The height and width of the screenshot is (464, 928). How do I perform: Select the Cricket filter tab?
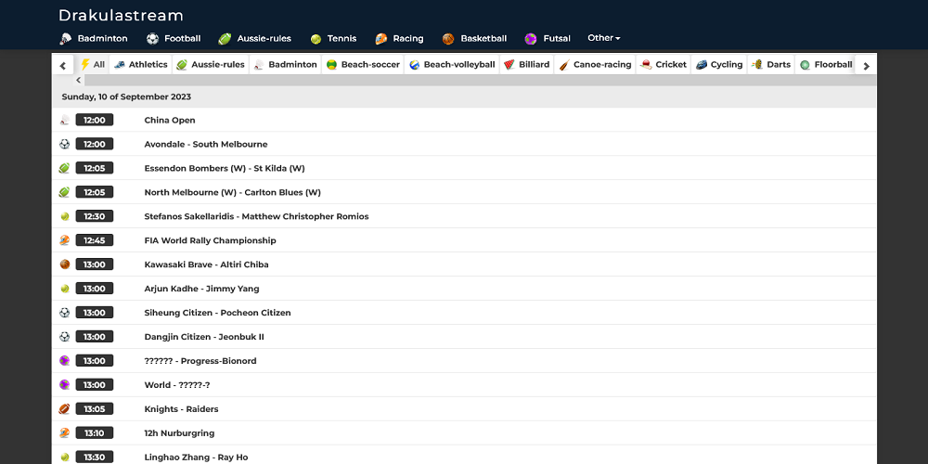664,65
